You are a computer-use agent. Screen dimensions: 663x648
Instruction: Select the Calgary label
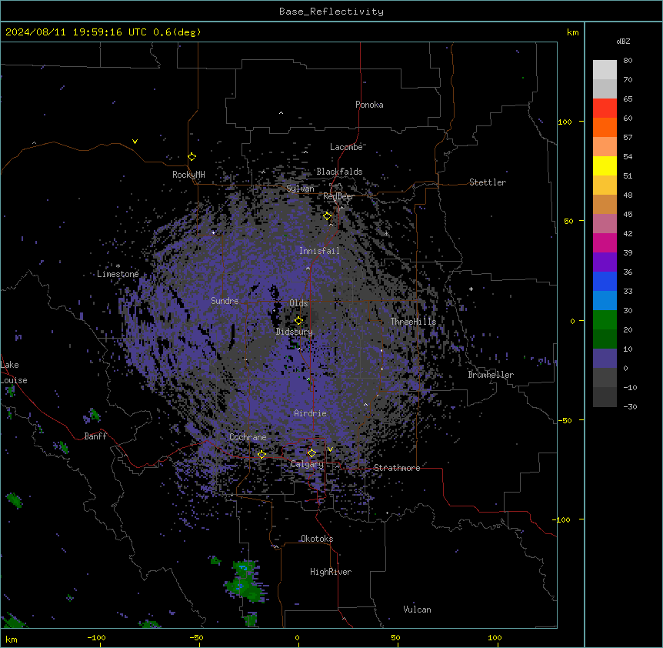307,464
